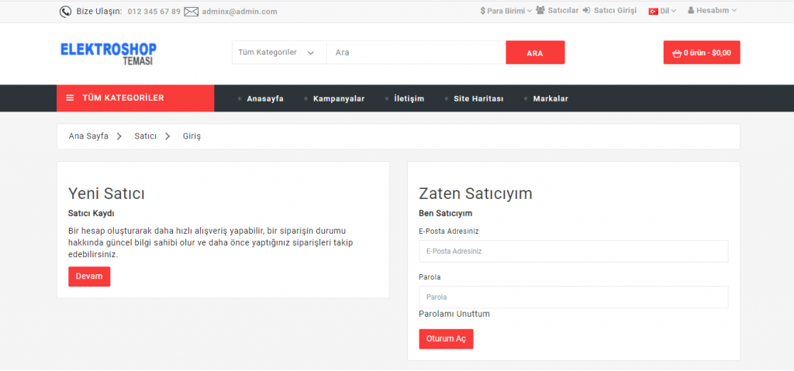
Task: Open the Markalar menu item
Action: tap(551, 98)
